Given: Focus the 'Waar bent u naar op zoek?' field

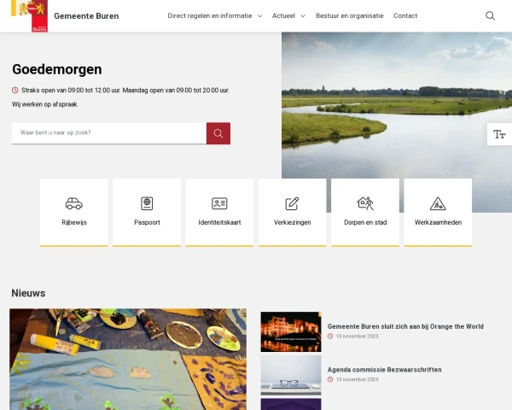Looking at the screenshot, I should point(109,133).
